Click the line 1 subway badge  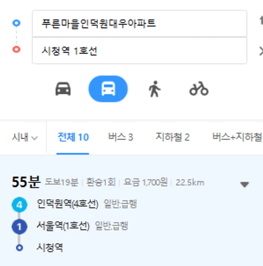pos(19,227)
